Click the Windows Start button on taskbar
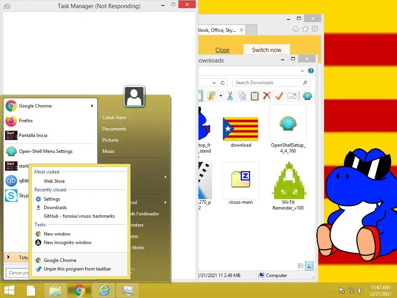 point(9,290)
